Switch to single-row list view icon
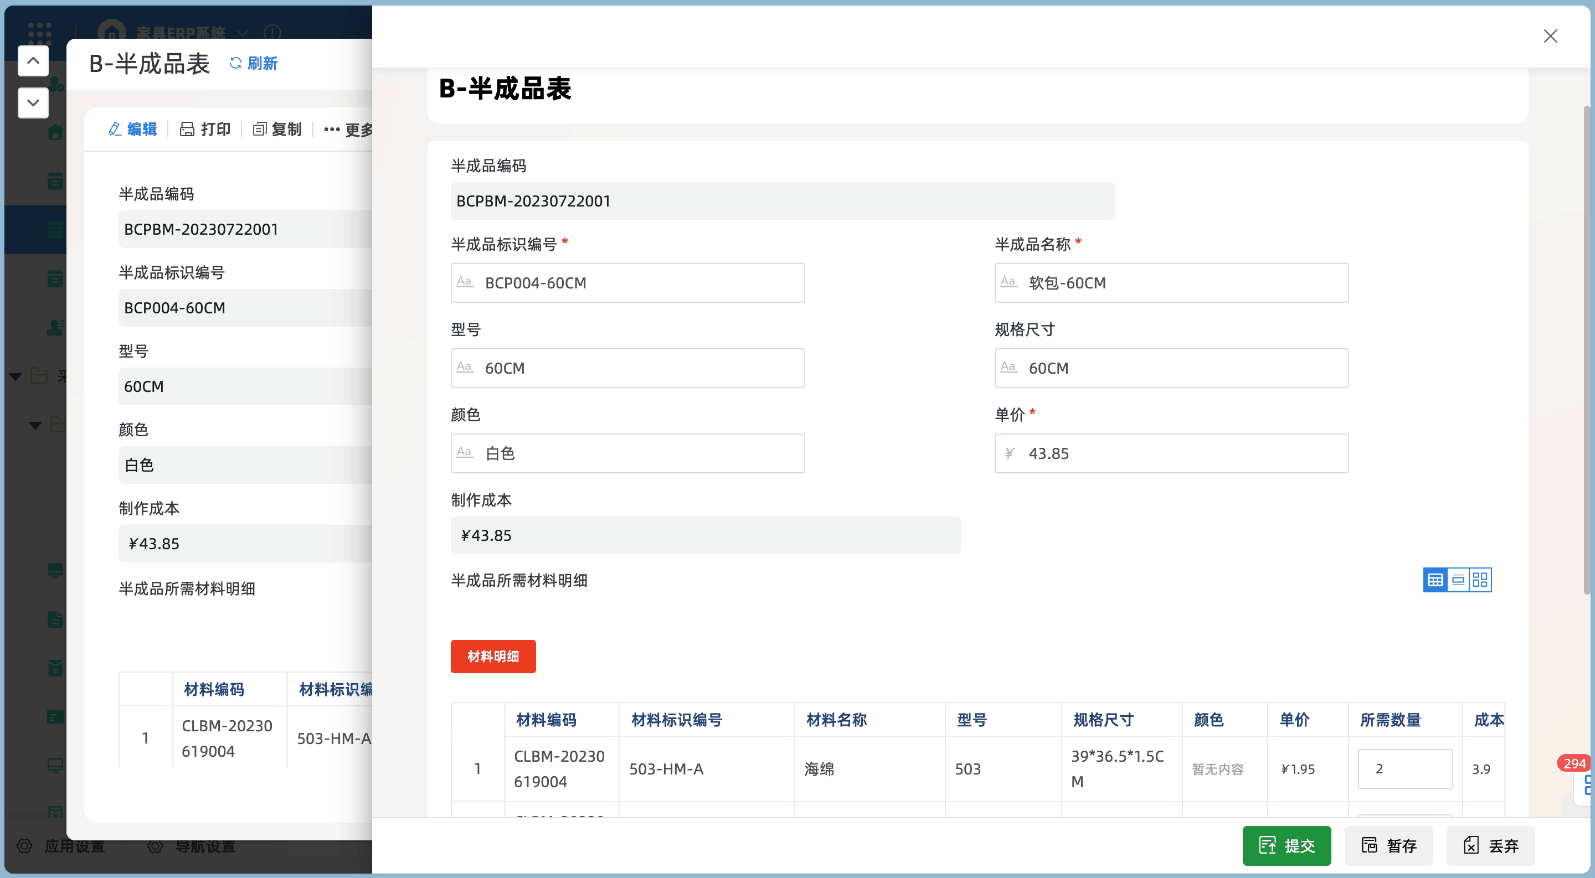The width and height of the screenshot is (1595, 878). (x=1458, y=580)
